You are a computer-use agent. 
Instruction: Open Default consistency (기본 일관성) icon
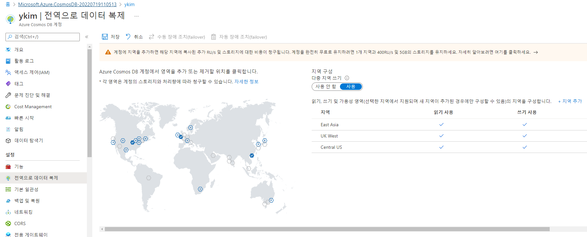point(8,189)
